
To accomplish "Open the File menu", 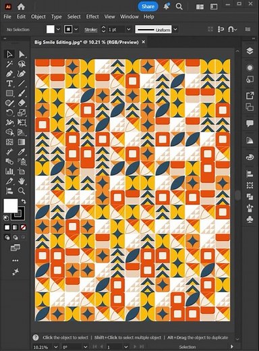I will point(7,17).
